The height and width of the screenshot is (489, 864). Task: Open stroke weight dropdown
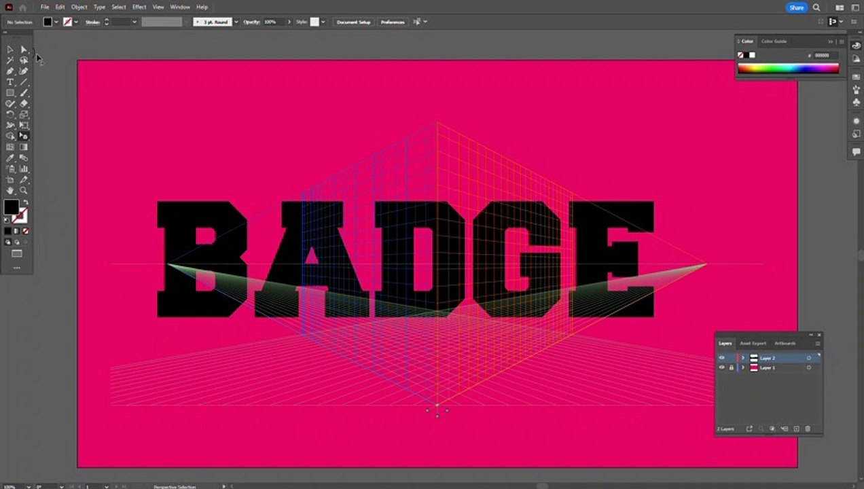pyautogui.click(x=134, y=22)
